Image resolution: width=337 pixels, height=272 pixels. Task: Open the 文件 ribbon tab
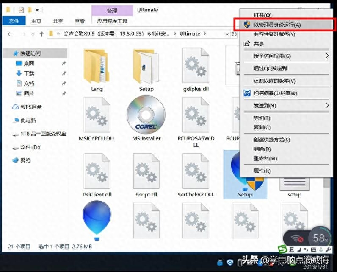(14, 21)
